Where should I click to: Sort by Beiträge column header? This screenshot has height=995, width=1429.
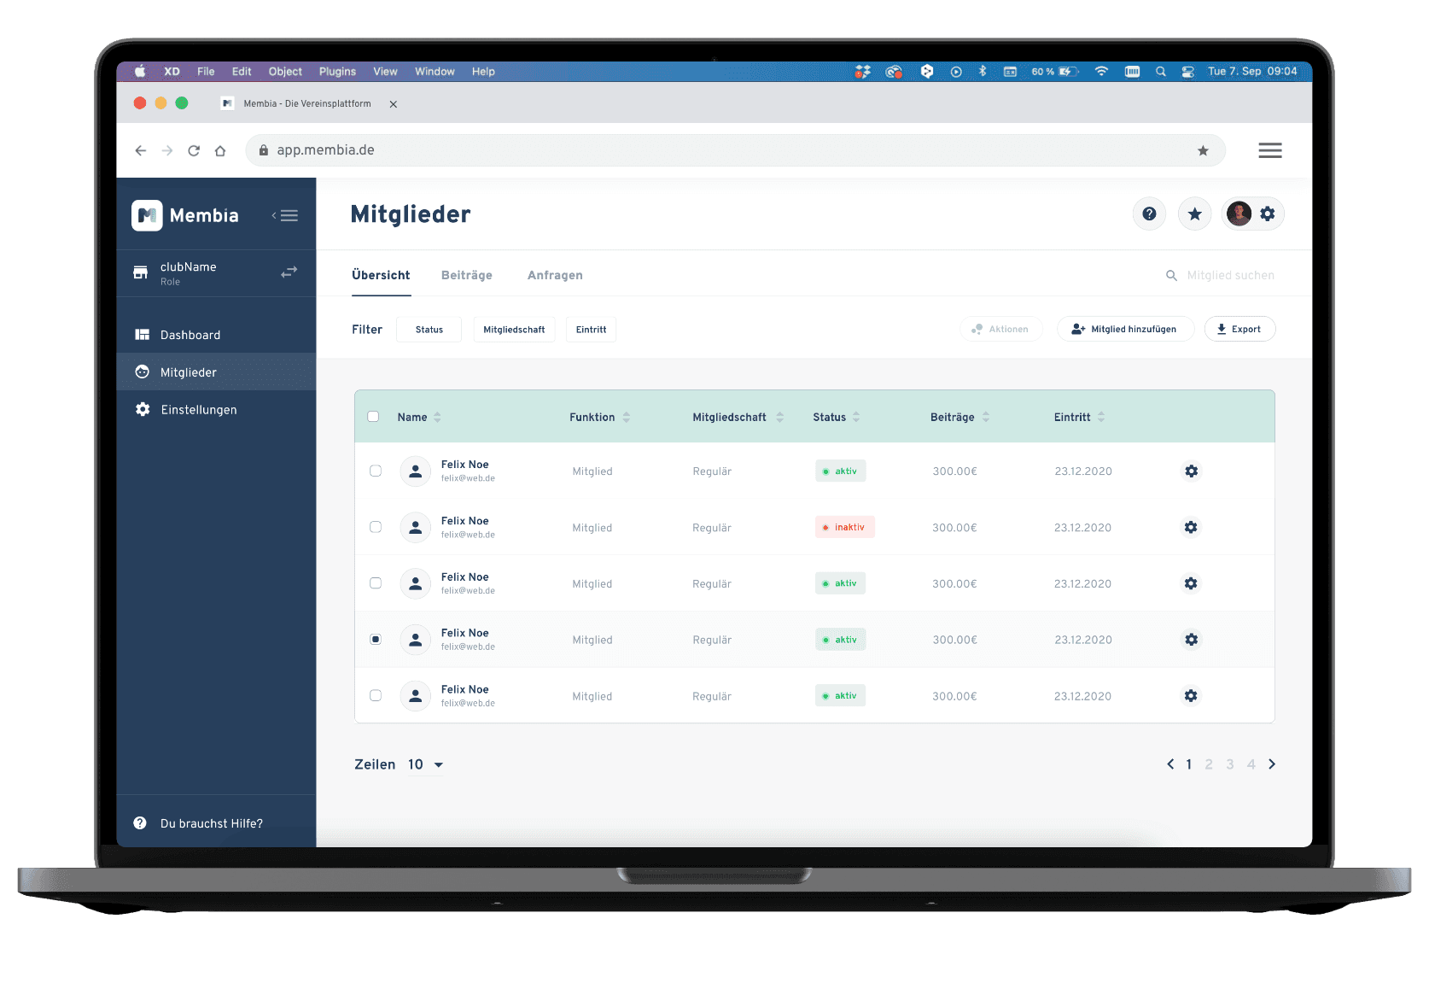(959, 417)
